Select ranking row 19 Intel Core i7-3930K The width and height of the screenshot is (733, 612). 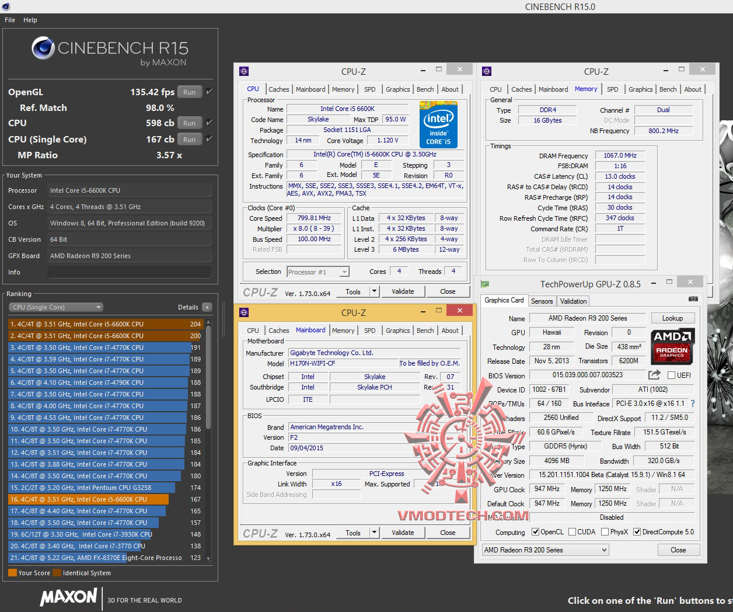[106, 534]
